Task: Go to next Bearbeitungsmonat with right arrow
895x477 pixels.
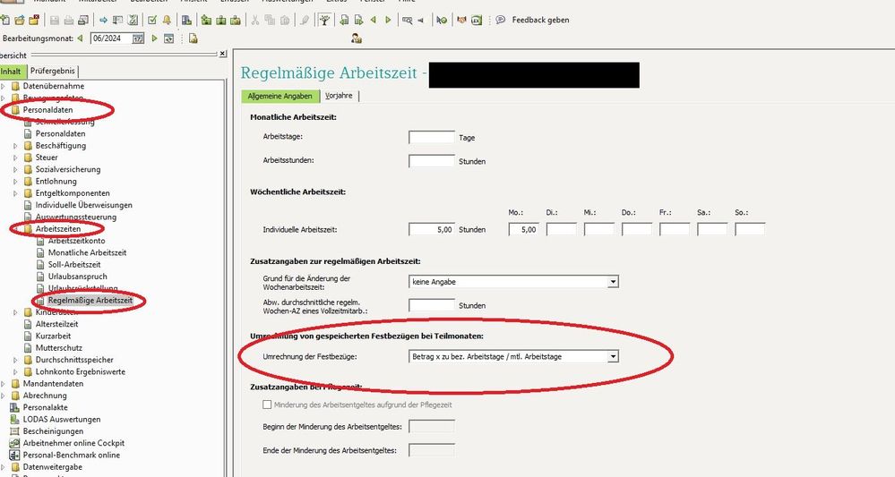Action: [x=154, y=38]
